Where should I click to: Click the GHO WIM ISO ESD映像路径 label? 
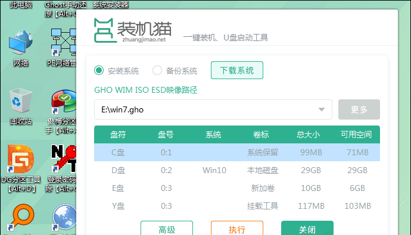point(146,90)
